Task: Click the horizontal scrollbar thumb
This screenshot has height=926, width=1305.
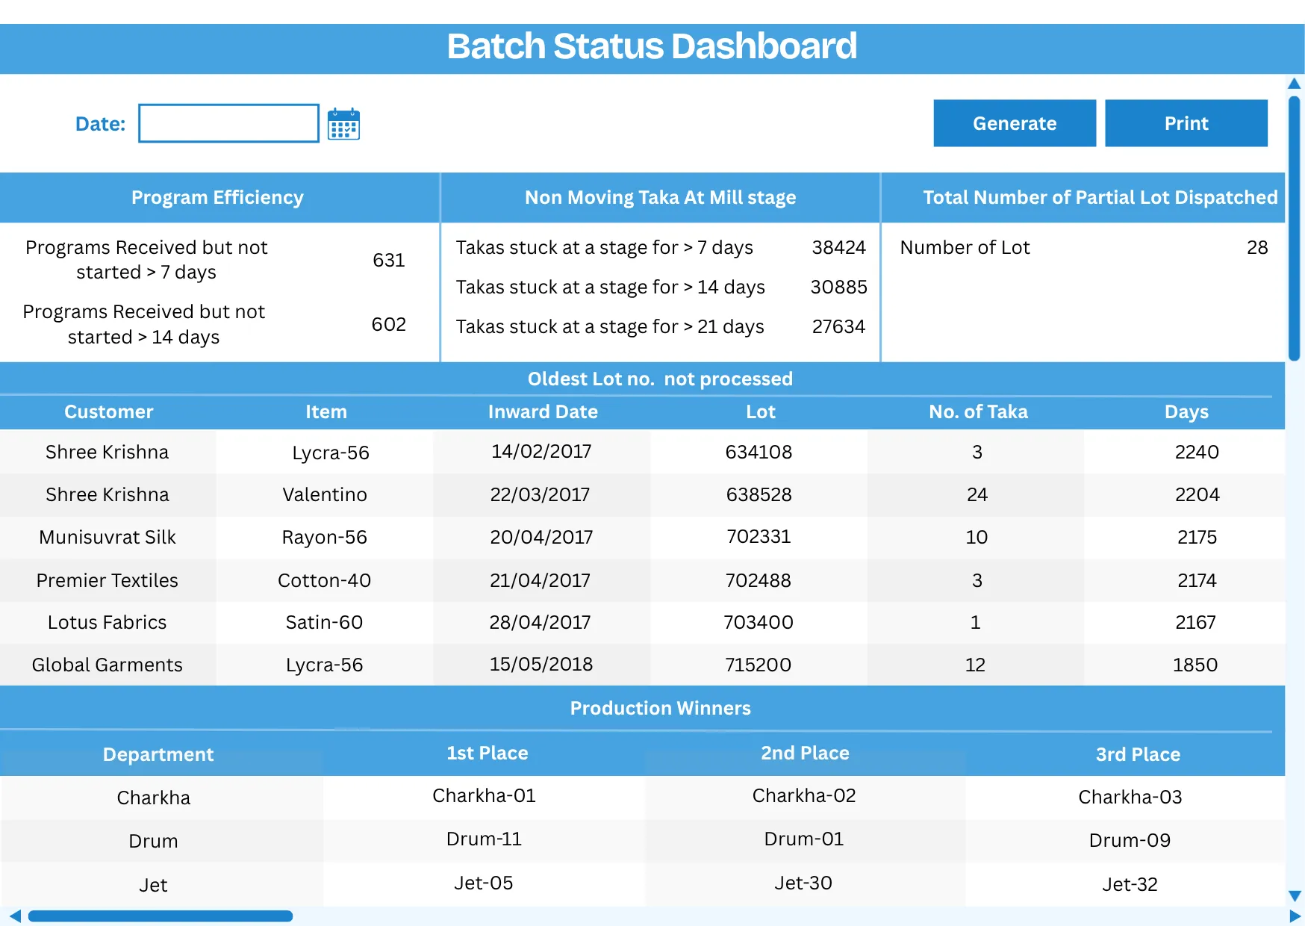Action: pos(161,916)
